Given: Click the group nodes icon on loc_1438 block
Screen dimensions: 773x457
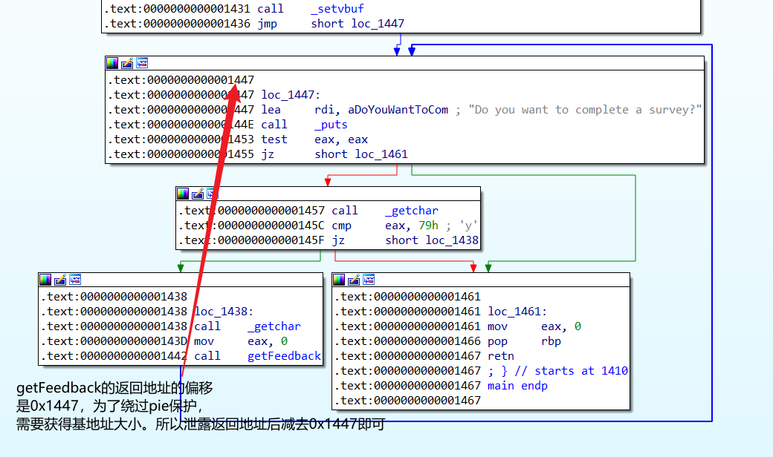Looking at the screenshot, I should click(x=74, y=280).
